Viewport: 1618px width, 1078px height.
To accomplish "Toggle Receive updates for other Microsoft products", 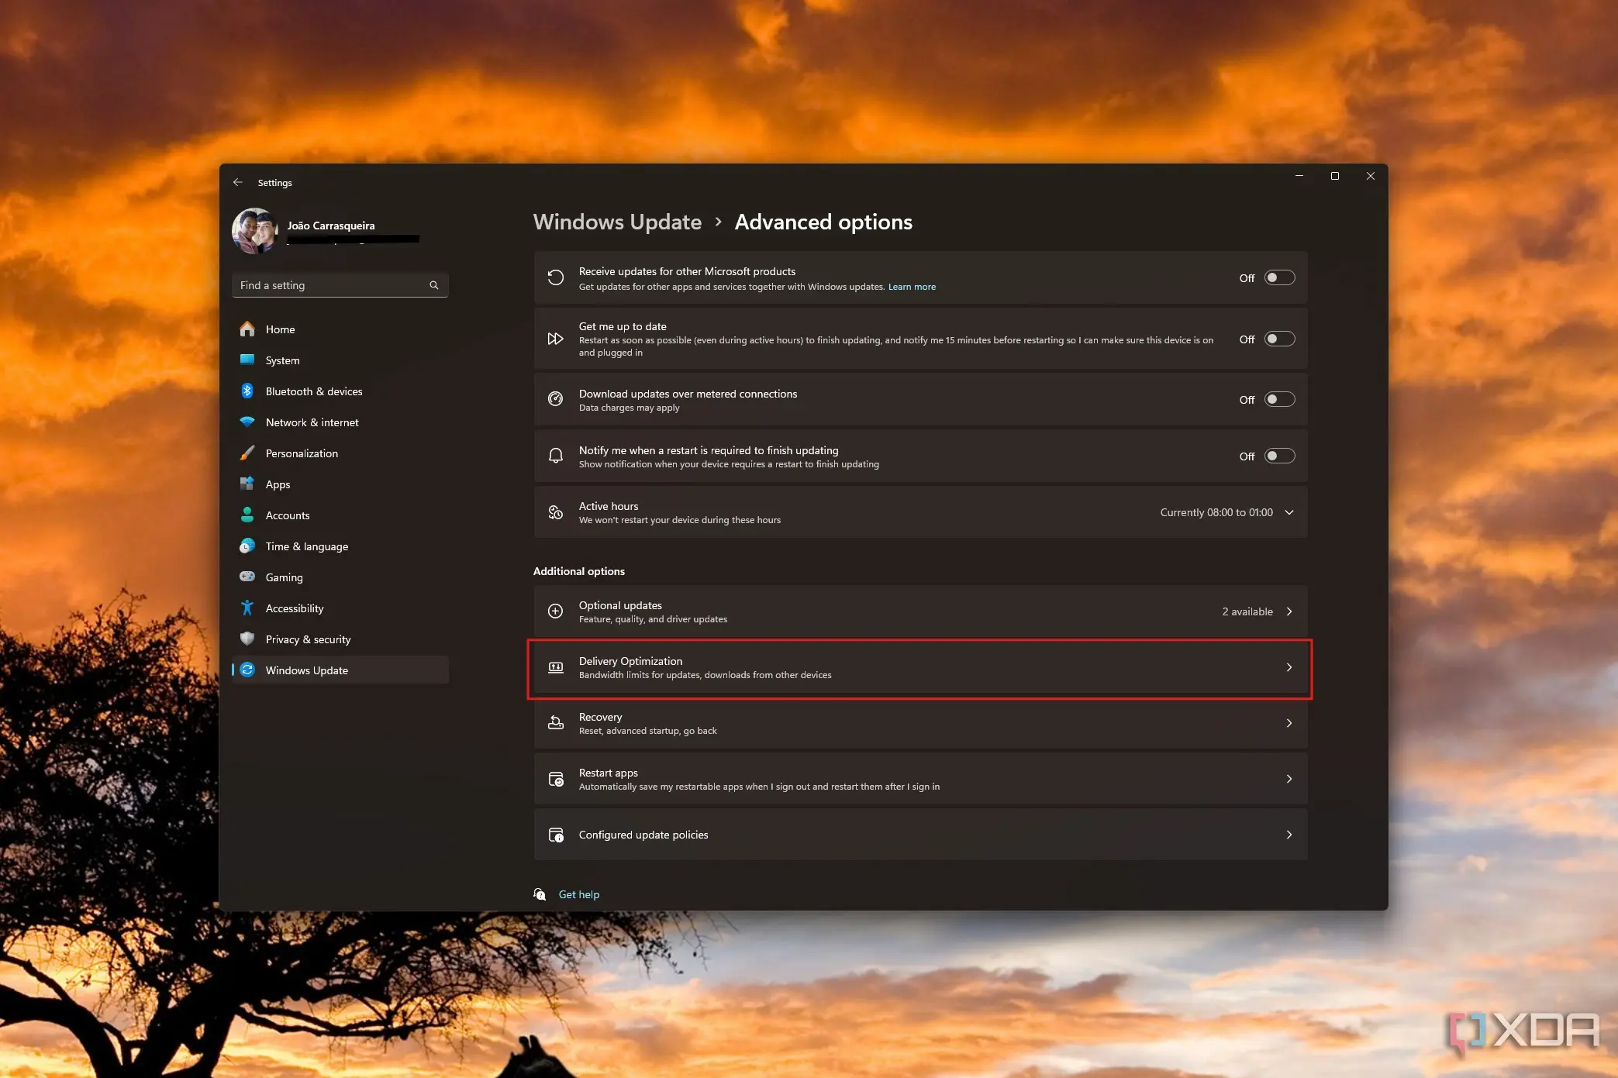I will point(1278,278).
